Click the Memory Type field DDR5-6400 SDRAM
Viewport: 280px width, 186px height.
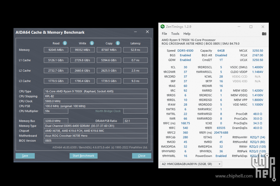click(x=96, y=126)
